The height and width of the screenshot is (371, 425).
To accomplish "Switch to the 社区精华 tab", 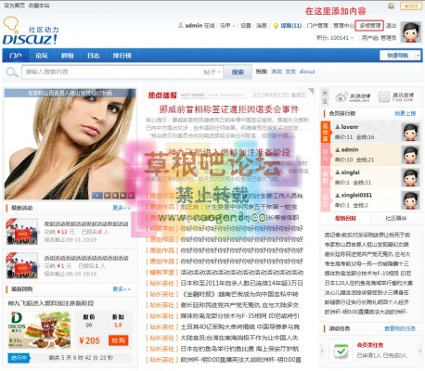I will click(x=396, y=218).
